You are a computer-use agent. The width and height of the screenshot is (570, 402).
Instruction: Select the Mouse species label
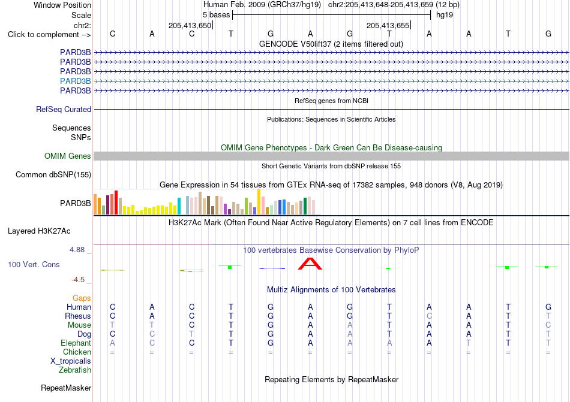click(x=79, y=325)
